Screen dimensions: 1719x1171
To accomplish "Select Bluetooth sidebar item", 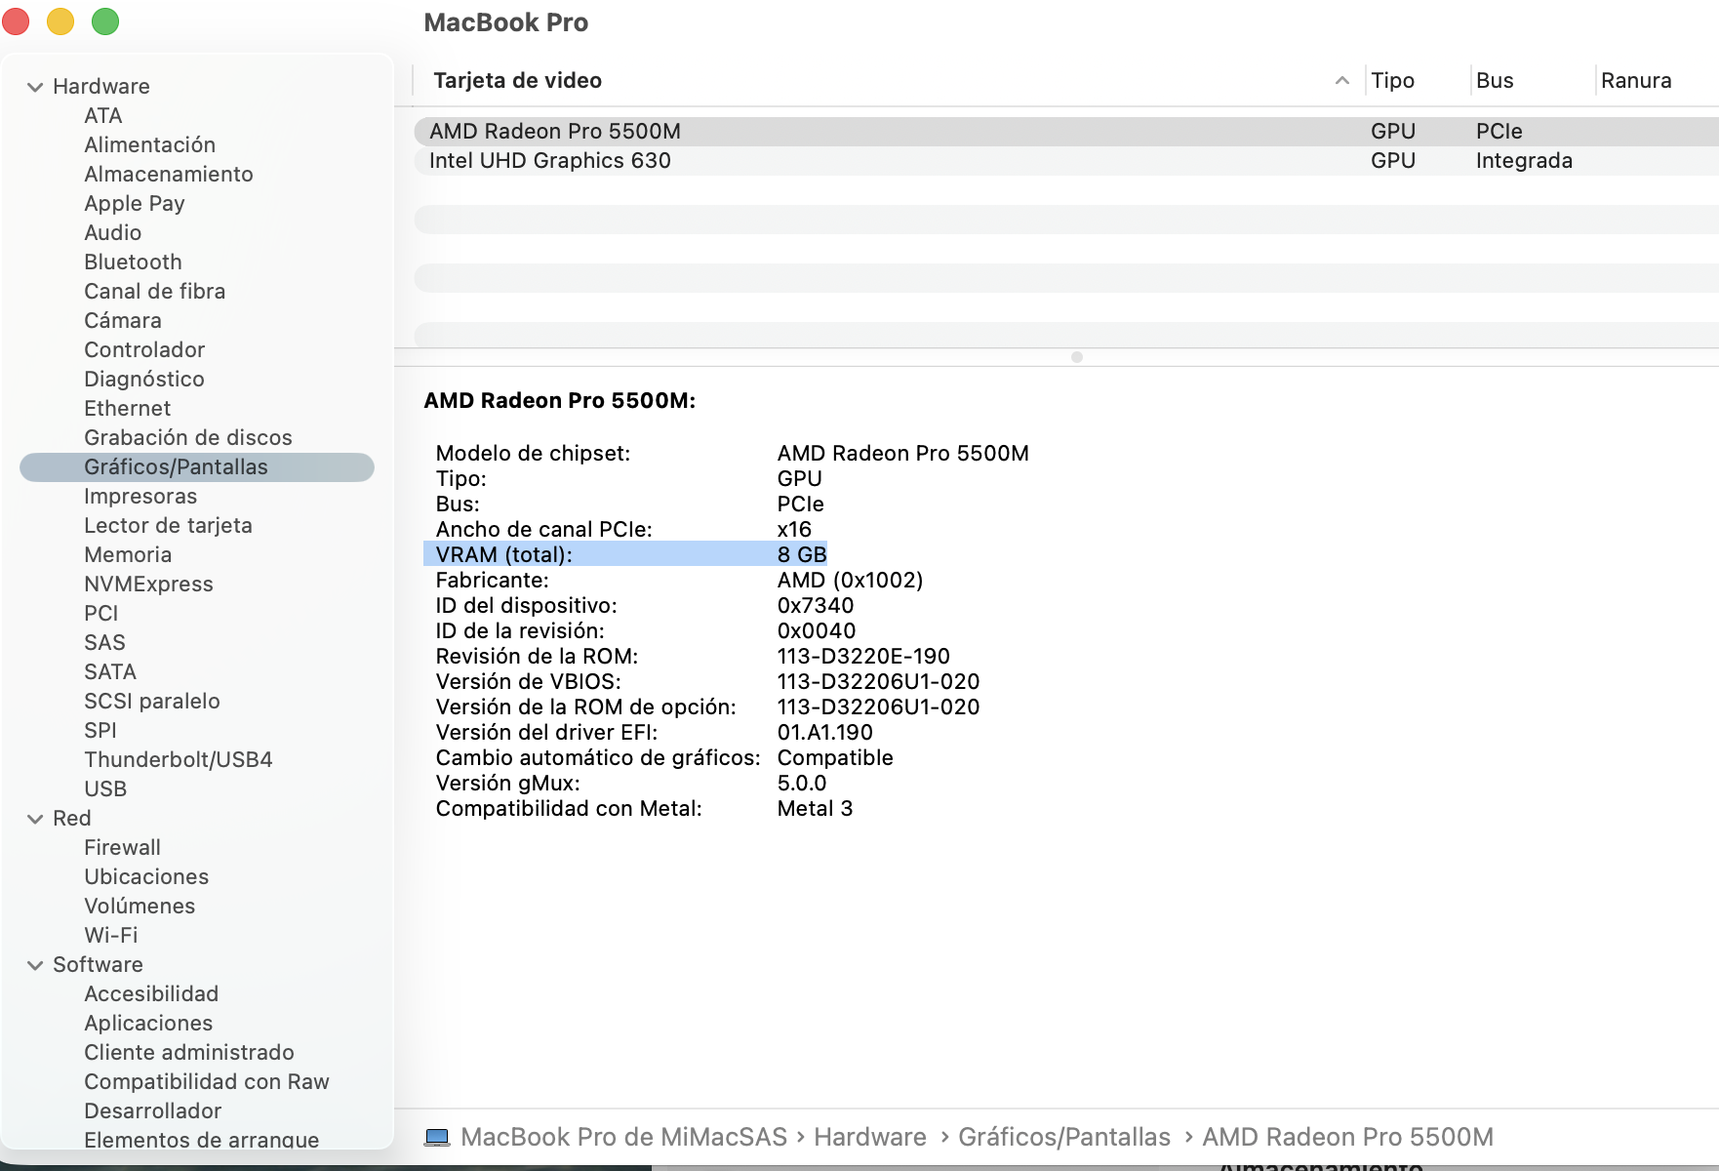I will click(x=133, y=262).
